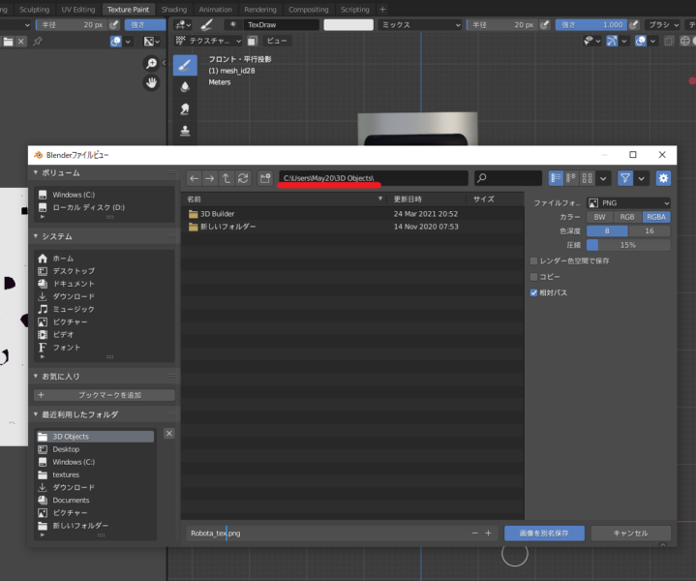Click 画像を別名保存 save button

pyautogui.click(x=544, y=533)
